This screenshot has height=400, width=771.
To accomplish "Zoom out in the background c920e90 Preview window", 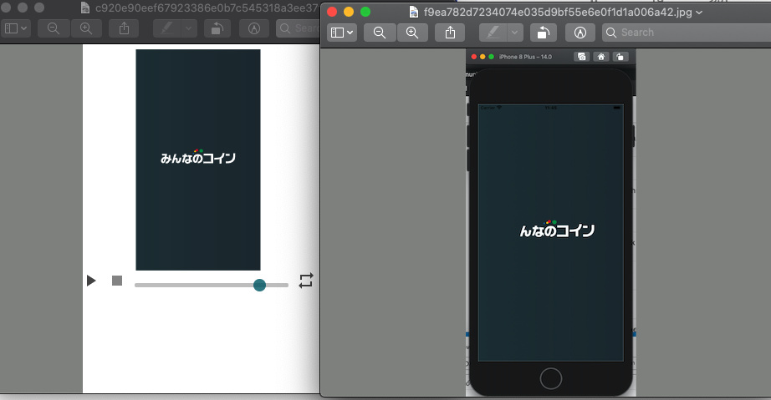I will [x=54, y=28].
